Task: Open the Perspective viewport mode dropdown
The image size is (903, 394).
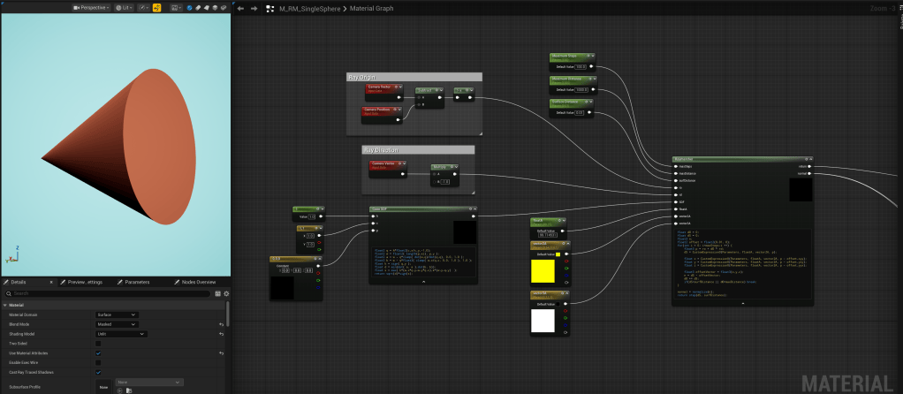Action: 92,8
